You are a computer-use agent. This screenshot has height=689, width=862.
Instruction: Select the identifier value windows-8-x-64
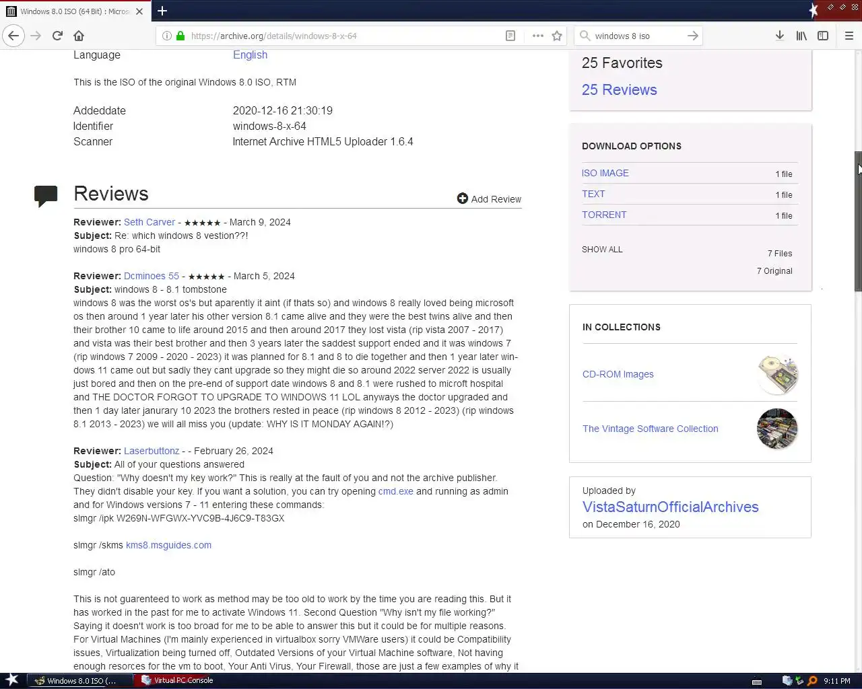(269, 126)
